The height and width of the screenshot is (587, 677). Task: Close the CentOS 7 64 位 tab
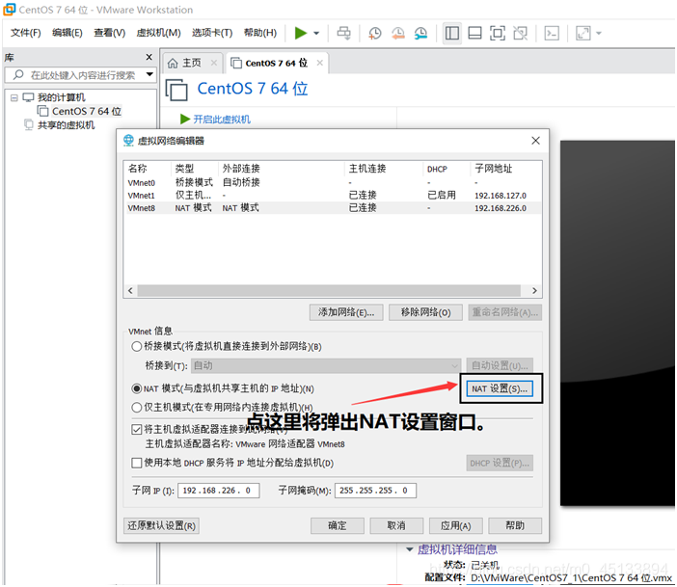(x=319, y=63)
